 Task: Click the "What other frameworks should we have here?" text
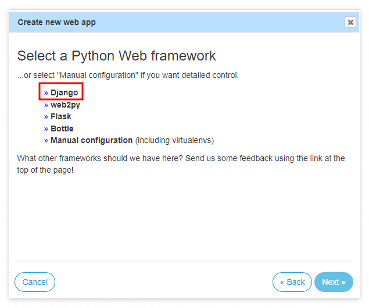[100, 158]
